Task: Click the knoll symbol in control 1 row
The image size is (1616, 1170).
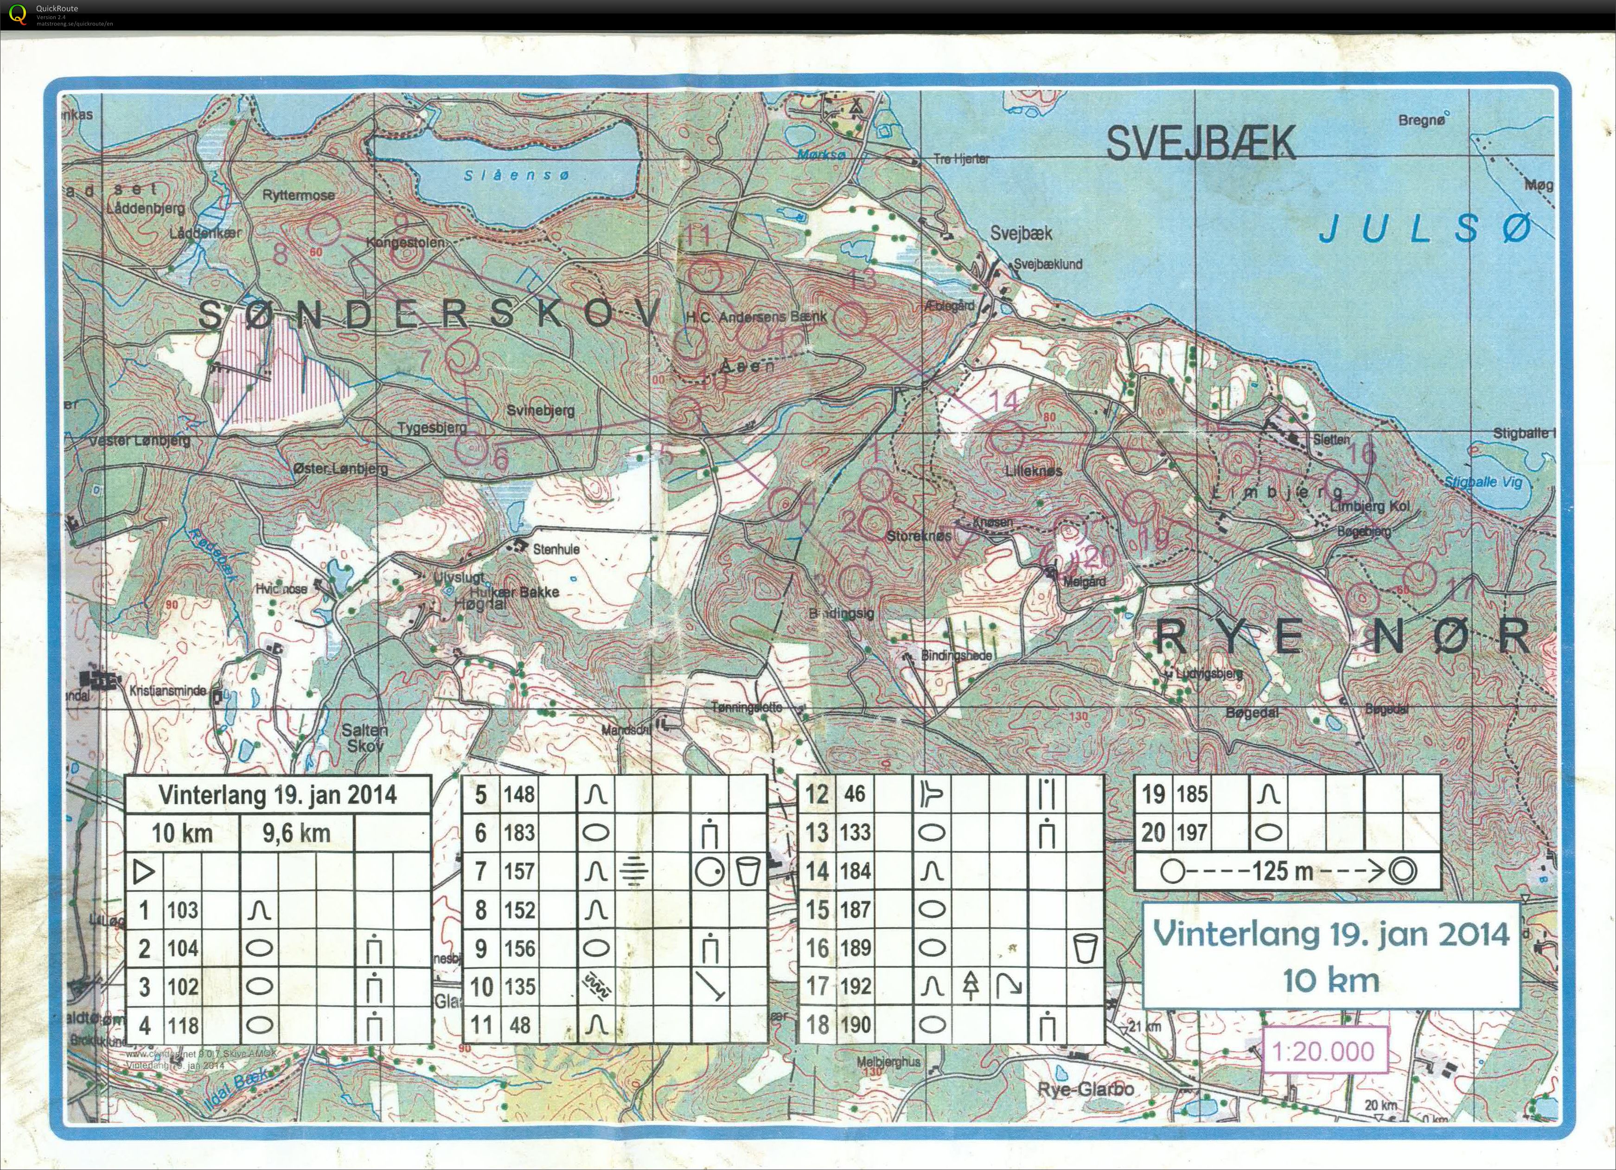Action: pos(259,910)
